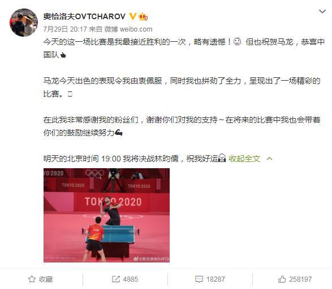
Task: Toggle the thumbs-up like icon
Action: click(x=282, y=279)
